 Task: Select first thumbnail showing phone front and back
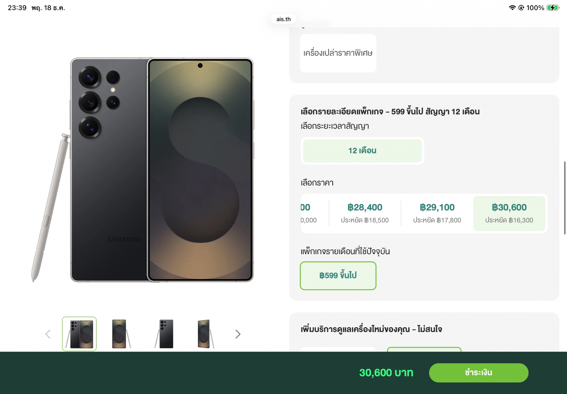[79, 334]
